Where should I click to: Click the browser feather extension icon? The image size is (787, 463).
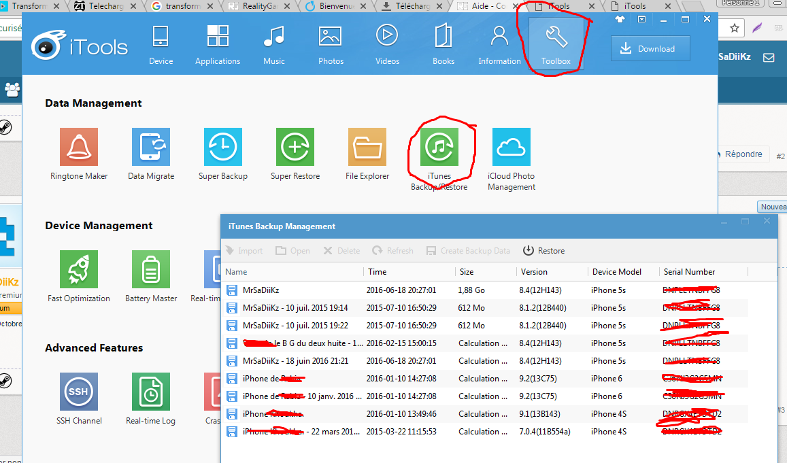coord(757,28)
